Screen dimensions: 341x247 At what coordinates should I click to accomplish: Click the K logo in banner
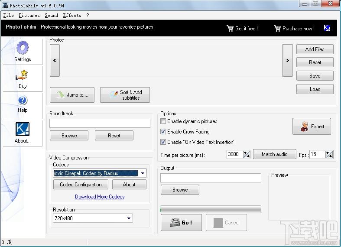click(327, 28)
